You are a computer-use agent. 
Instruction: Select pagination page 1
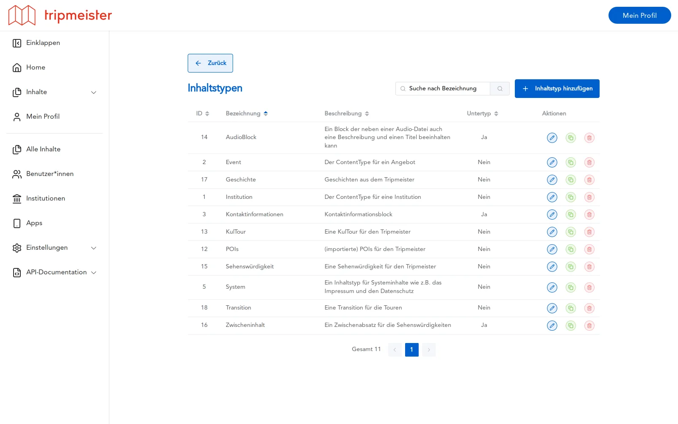coord(411,350)
